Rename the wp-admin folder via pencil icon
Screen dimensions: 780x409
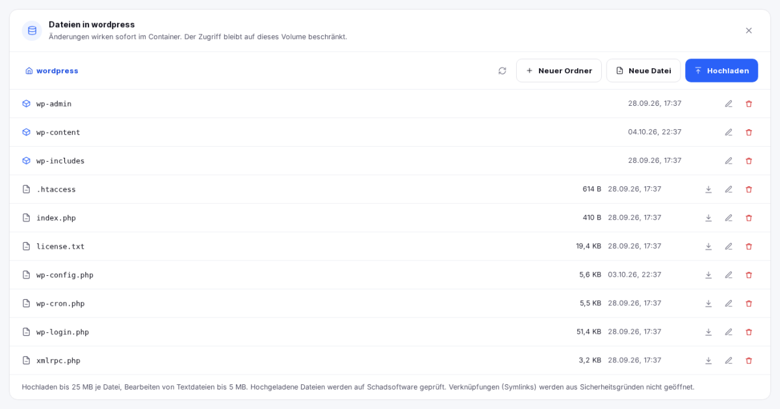(729, 104)
